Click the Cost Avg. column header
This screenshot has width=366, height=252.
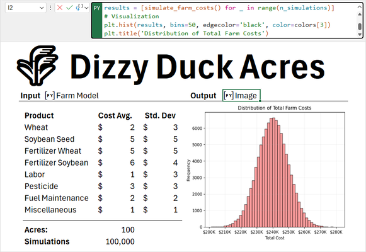115,115
